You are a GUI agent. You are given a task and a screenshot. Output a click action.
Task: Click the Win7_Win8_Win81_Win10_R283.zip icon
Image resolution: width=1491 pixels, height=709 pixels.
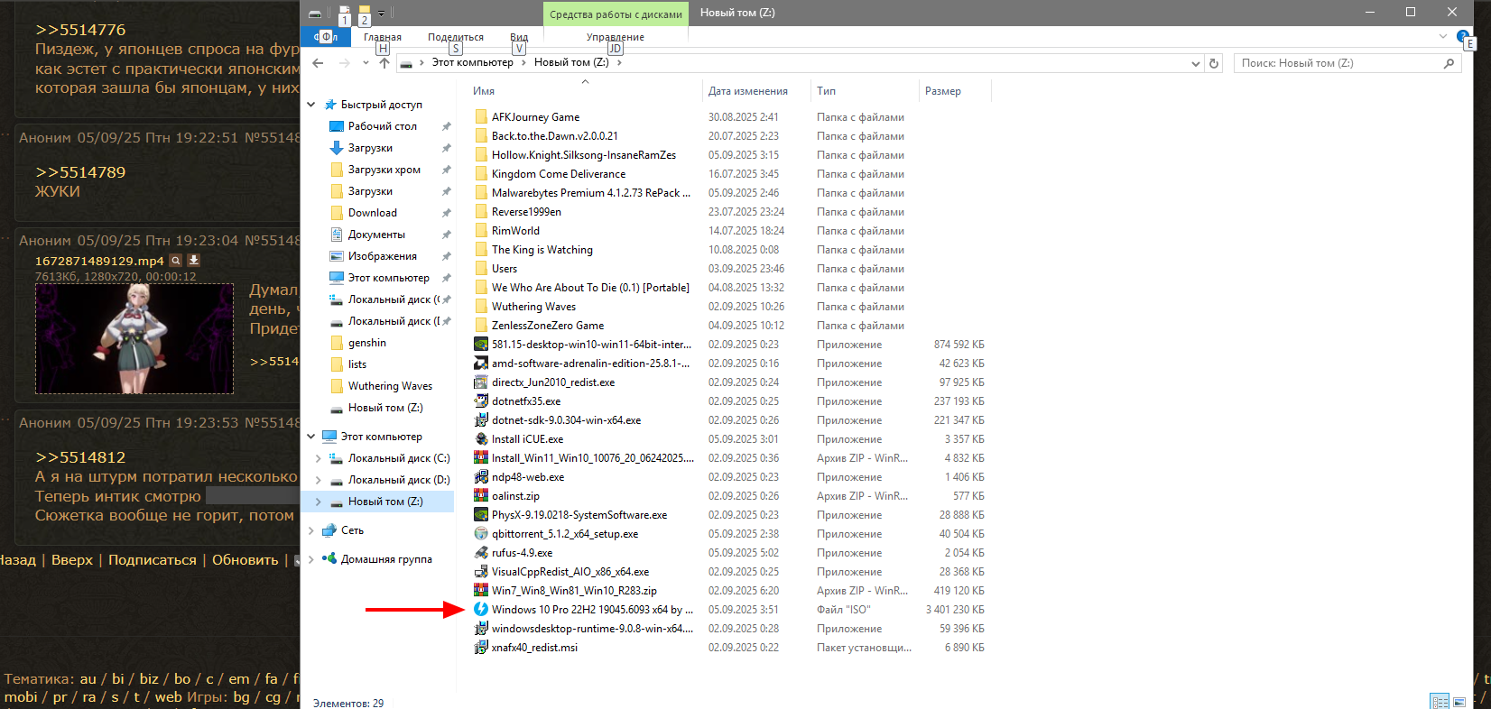tap(481, 591)
